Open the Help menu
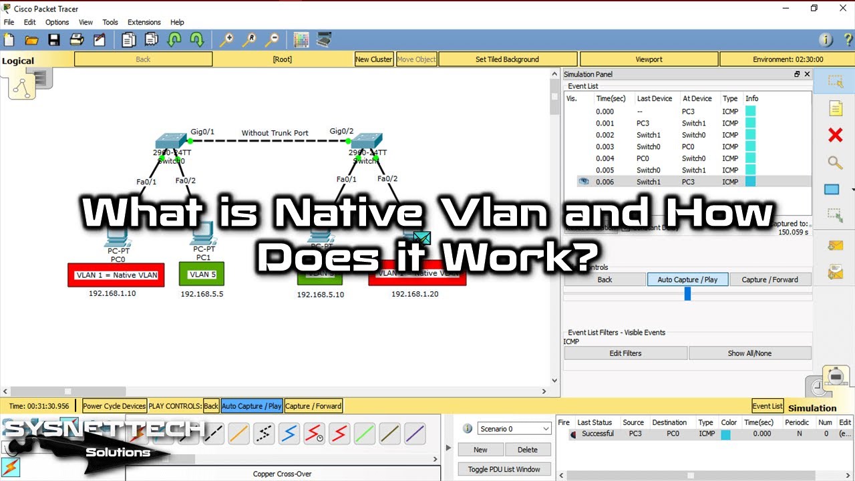This screenshot has height=481, width=855. tap(177, 22)
